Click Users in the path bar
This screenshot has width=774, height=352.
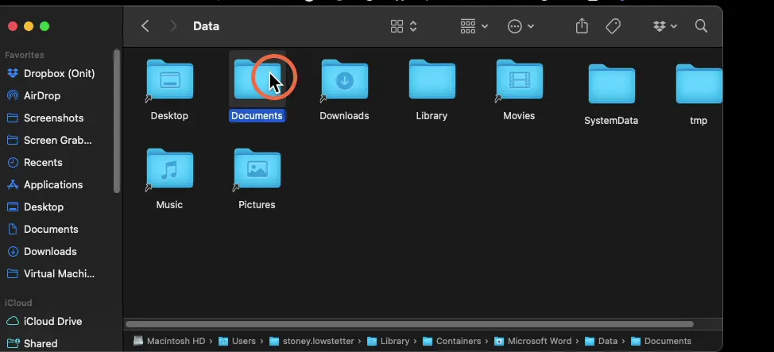click(238, 341)
